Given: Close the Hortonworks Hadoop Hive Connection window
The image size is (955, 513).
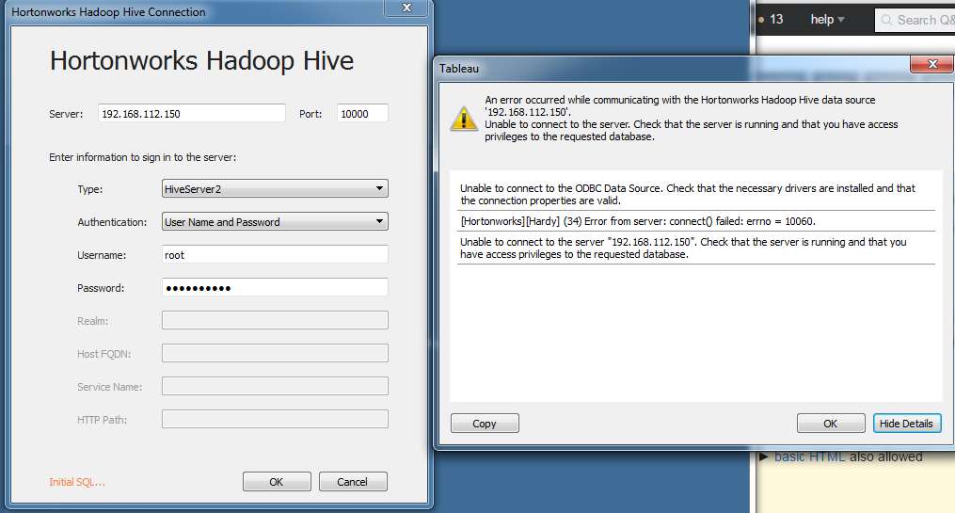Looking at the screenshot, I should (x=406, y=8).
